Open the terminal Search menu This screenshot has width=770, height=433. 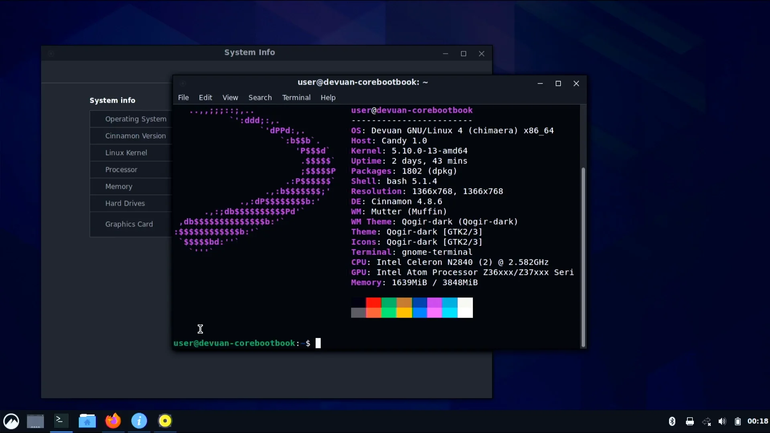point(260,97)
